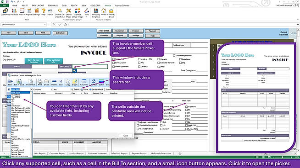Switch to the FORMULAS ribbon tab
300x168 pixels.
[x=53, y=5]
